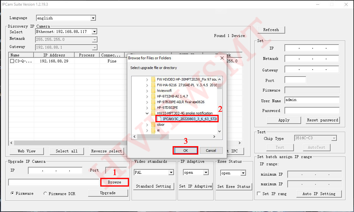Click the 'ie' folder icon
This screenshot has height=212, width=354.
pos(153,130)
